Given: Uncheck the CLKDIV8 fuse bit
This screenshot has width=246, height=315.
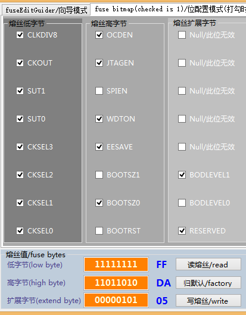Looking at the screenshot, I should pos(20,35).
